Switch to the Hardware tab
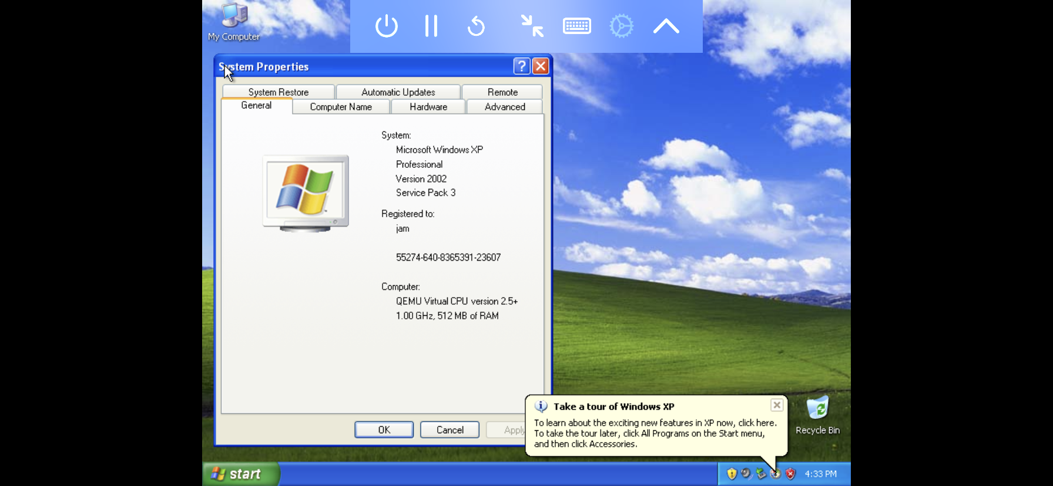This screenshot has height=486, width=1053. [x=428, y=107]
